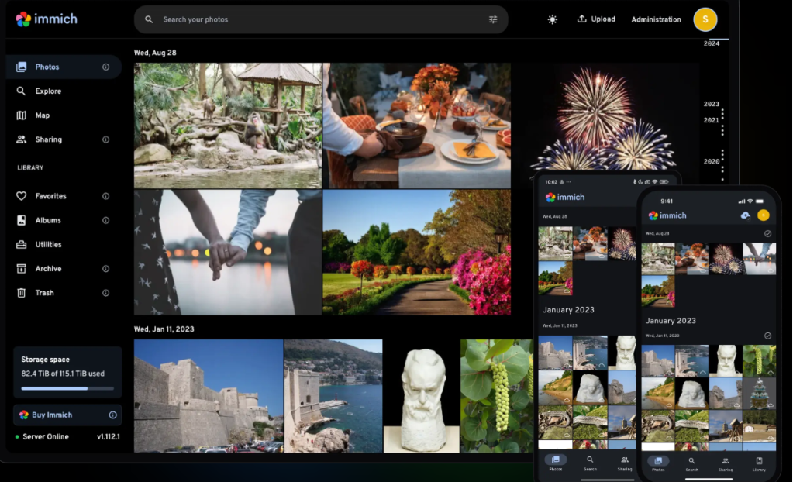Open the stone fortress wall photo

[209, 395]
